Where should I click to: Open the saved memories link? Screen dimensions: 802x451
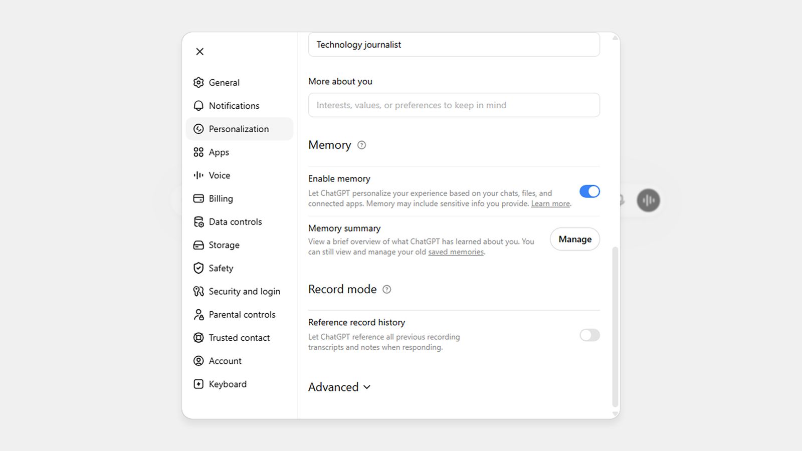point(456,252)
